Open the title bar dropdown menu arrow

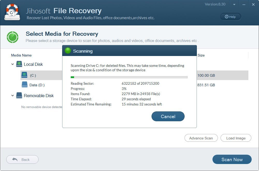(234, 4)
